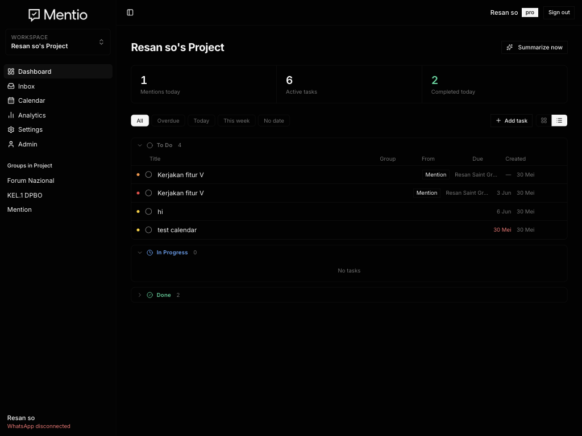
Task: Open the Mention group in sidebar
Action: click(x=19, y=209)
